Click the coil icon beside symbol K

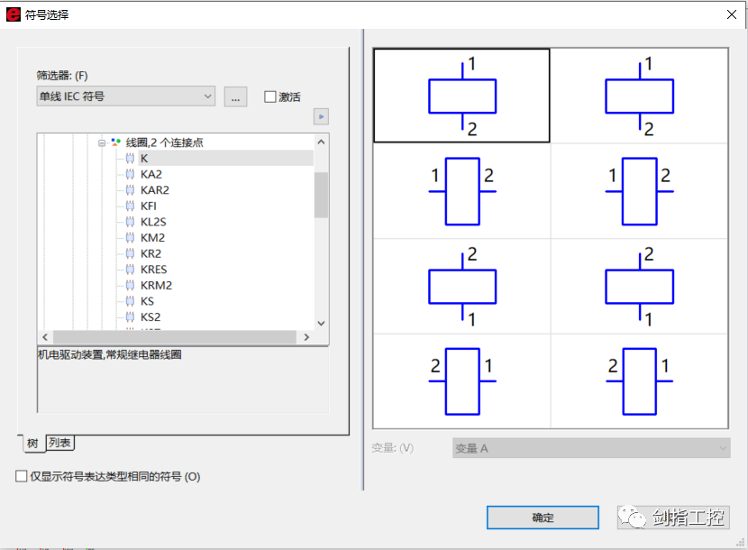(129, 158)
